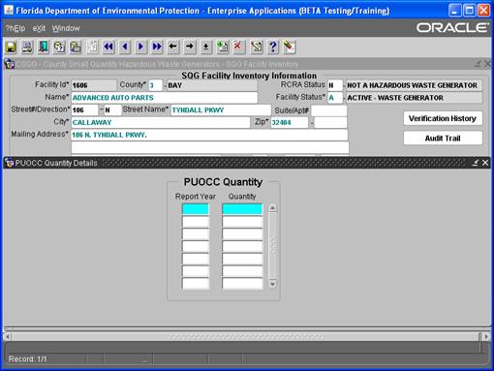The height and width of the screenshot is (371, 494).
Task: Click the question mark help icon
Action: pos(273,47)
